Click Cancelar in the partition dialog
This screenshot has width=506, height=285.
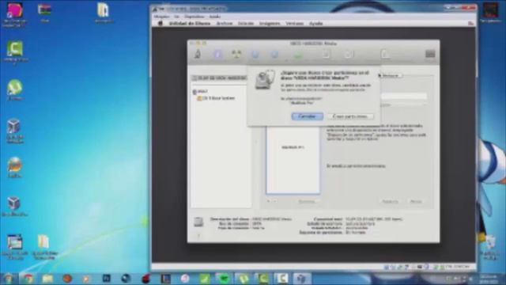307,116
